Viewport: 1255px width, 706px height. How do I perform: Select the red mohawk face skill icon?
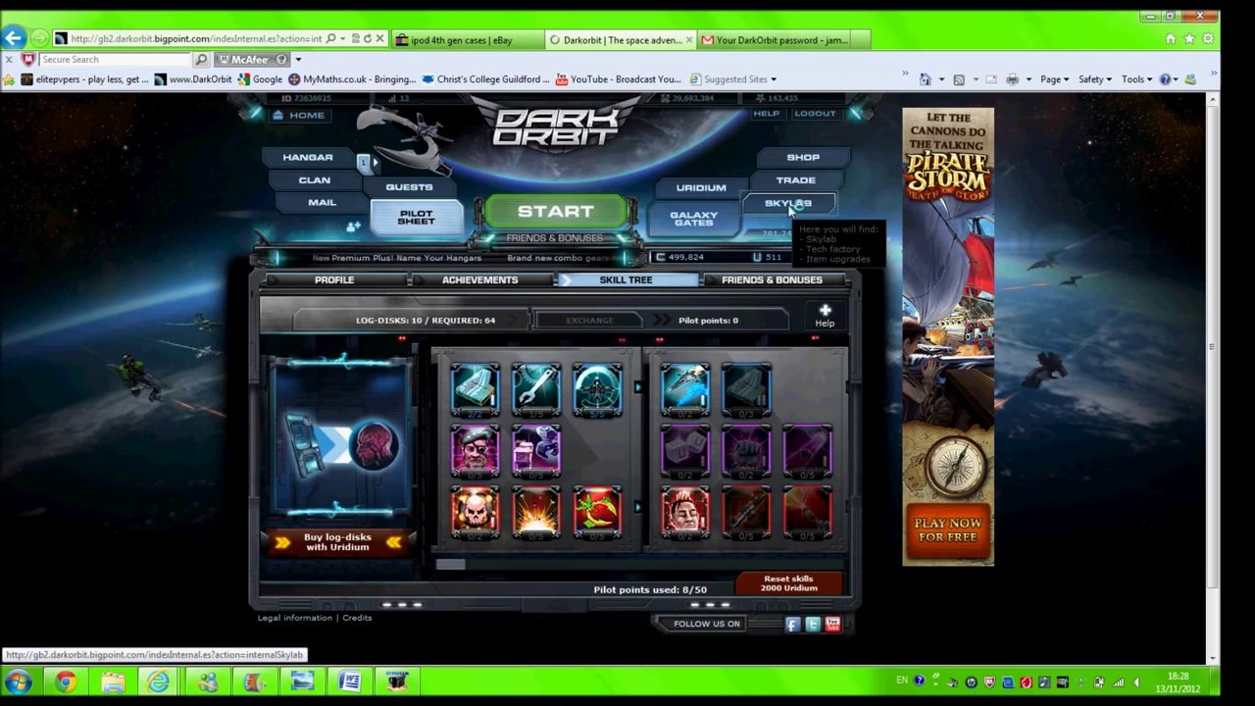[x=684, y=513]
